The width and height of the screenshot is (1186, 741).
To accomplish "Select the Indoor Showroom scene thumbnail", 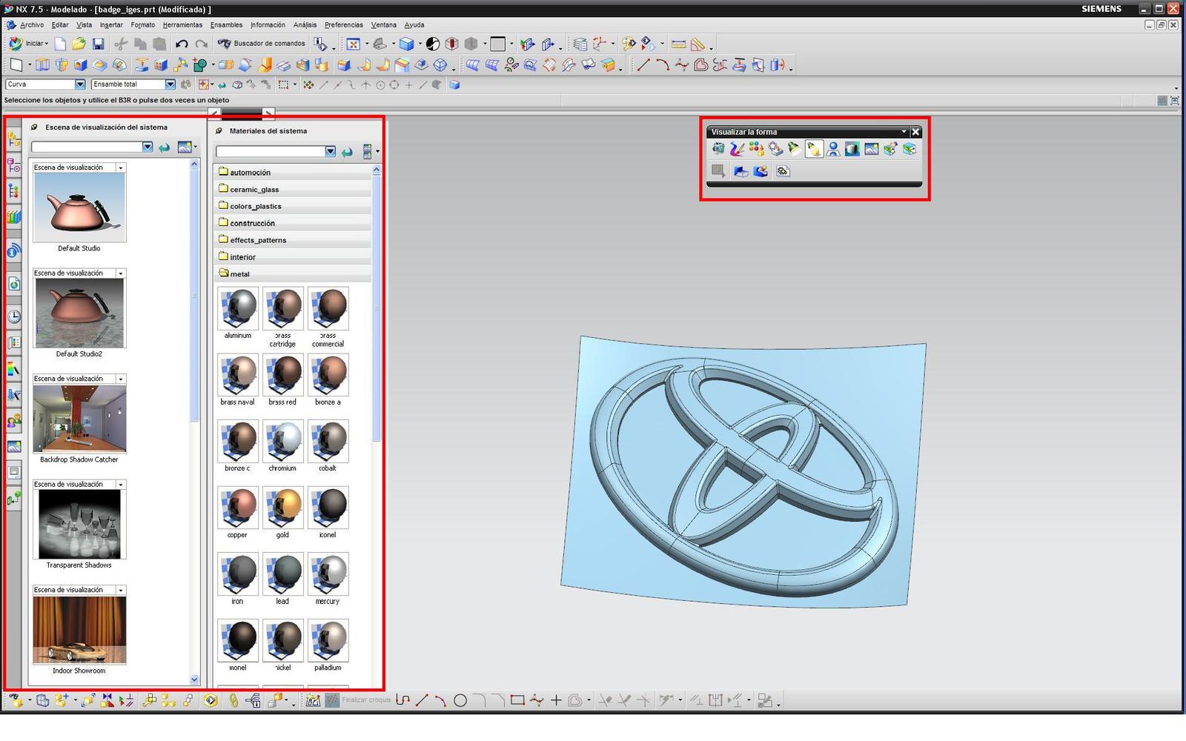I will (x=79, y=629).
